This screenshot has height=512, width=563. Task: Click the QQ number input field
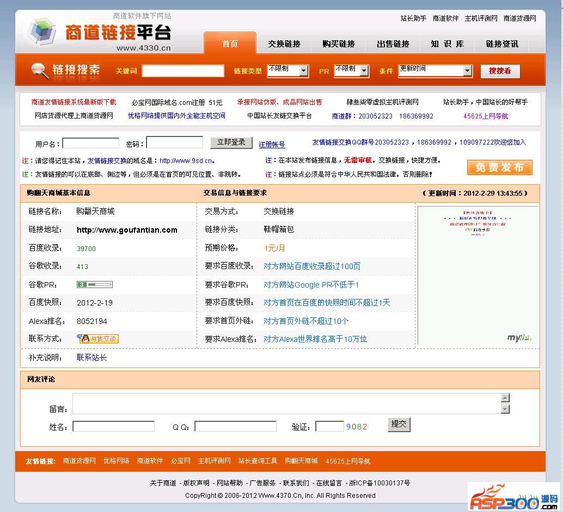coord(236,426)
